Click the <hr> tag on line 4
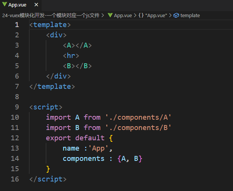The height and width of the screenshot is (191, 233). point(71,56)
